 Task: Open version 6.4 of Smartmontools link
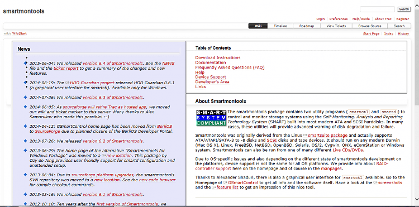pyautogui.click(x=113, y=64)
